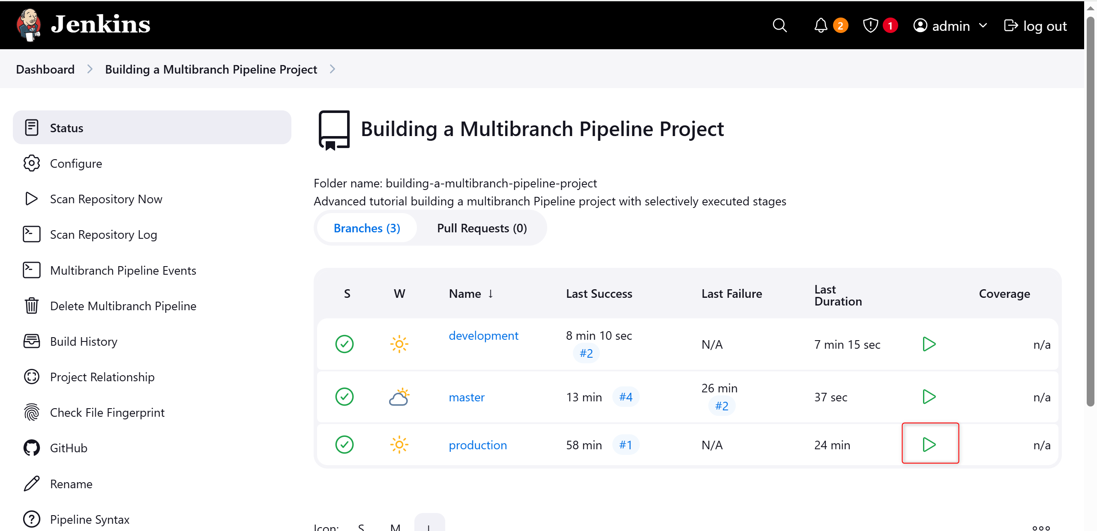The image size is (1097, 531).
Task: Click master success status check icon
Action: coord(345,397)
